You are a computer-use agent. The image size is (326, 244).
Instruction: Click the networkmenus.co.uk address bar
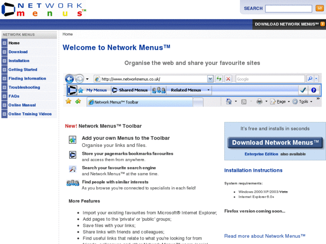click(151, 79)
